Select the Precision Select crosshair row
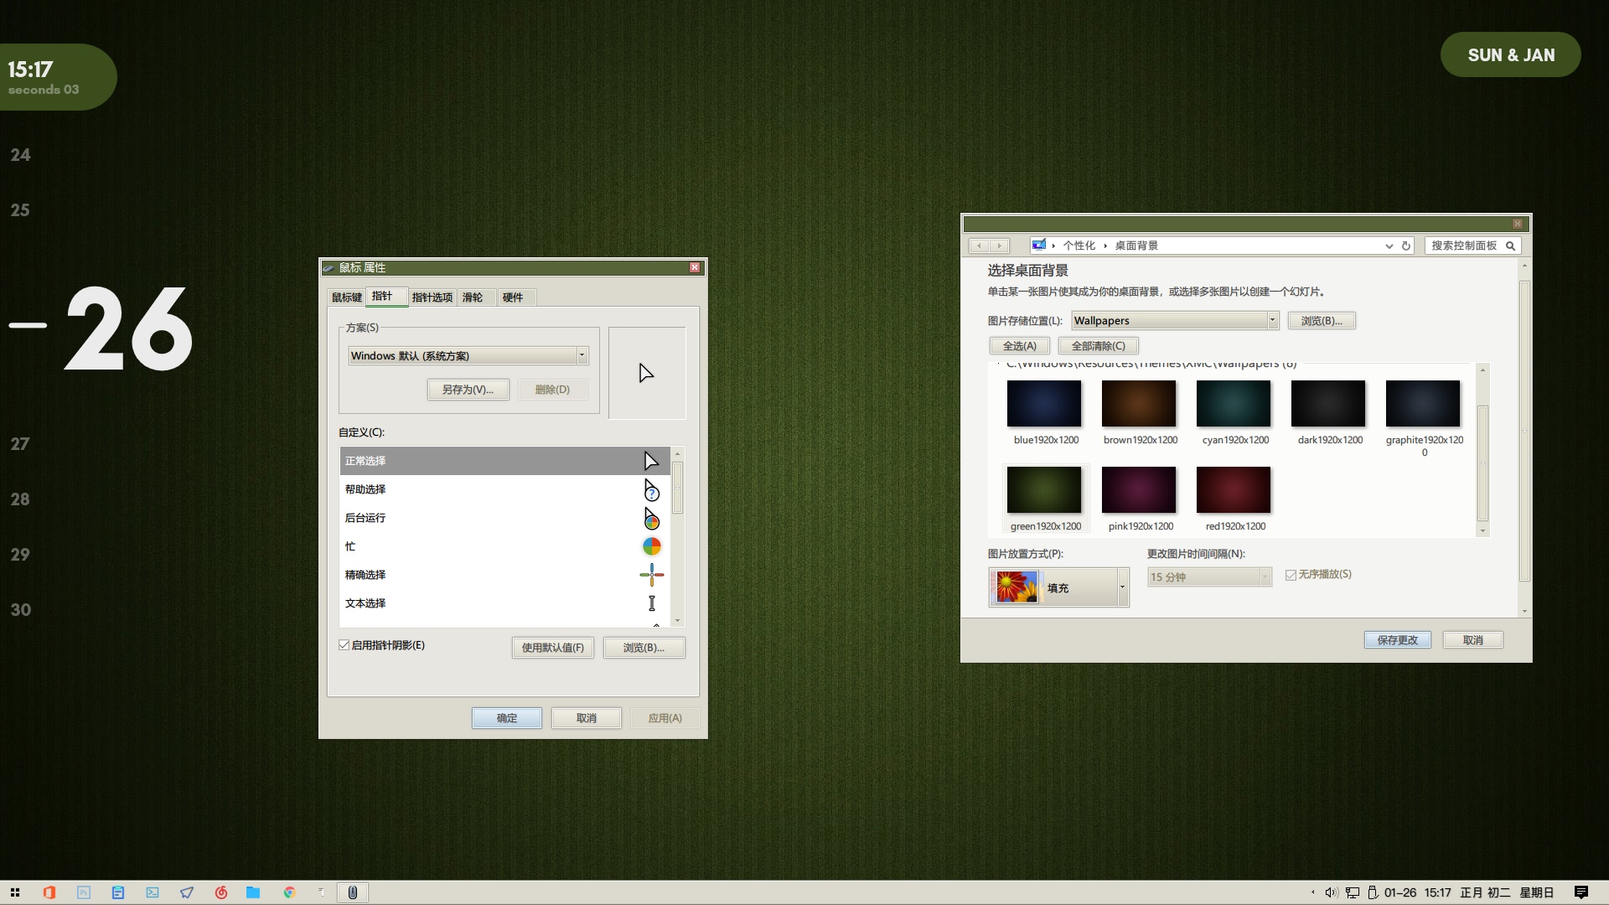 coord(504,575)
